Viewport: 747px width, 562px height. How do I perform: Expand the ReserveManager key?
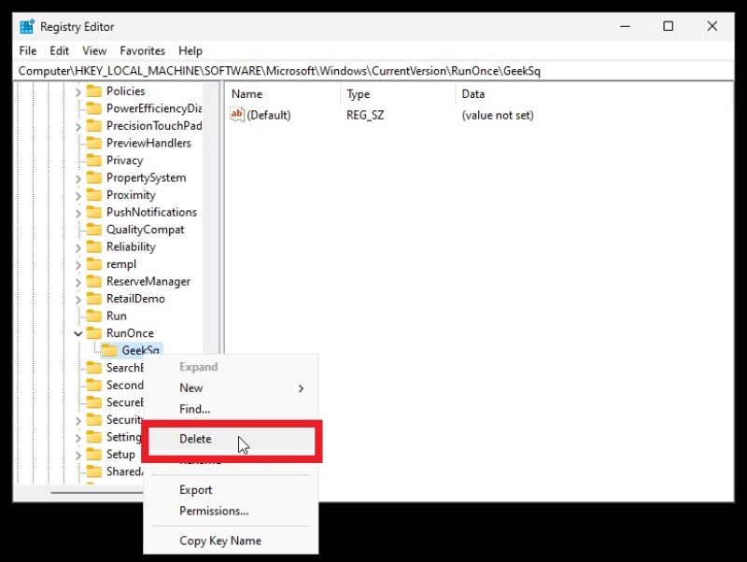point(78,282)
